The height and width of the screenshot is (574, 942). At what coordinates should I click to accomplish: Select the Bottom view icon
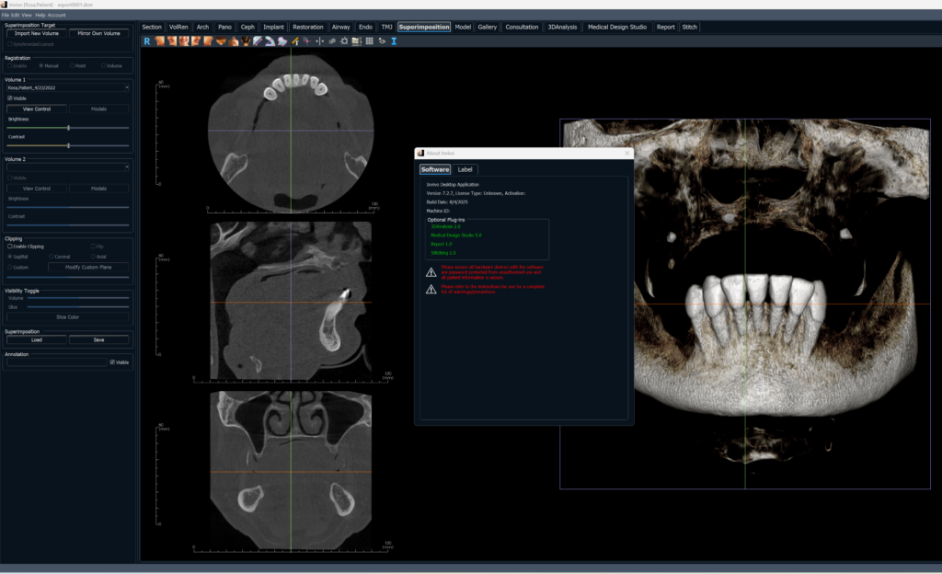pos(234,40)
